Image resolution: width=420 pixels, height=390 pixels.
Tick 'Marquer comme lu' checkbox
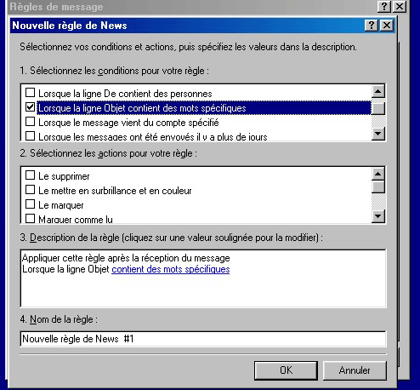point(31,219)
